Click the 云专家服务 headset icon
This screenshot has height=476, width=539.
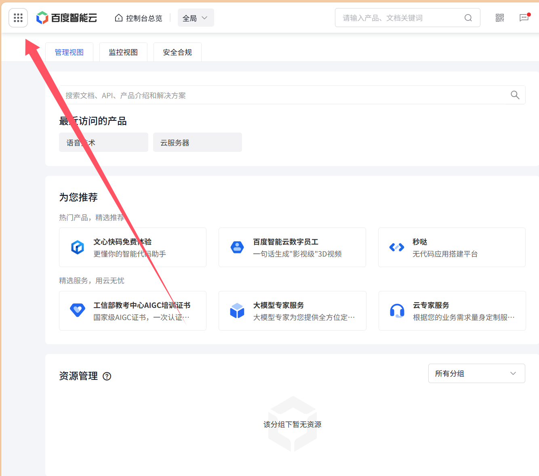click(397, 311)
